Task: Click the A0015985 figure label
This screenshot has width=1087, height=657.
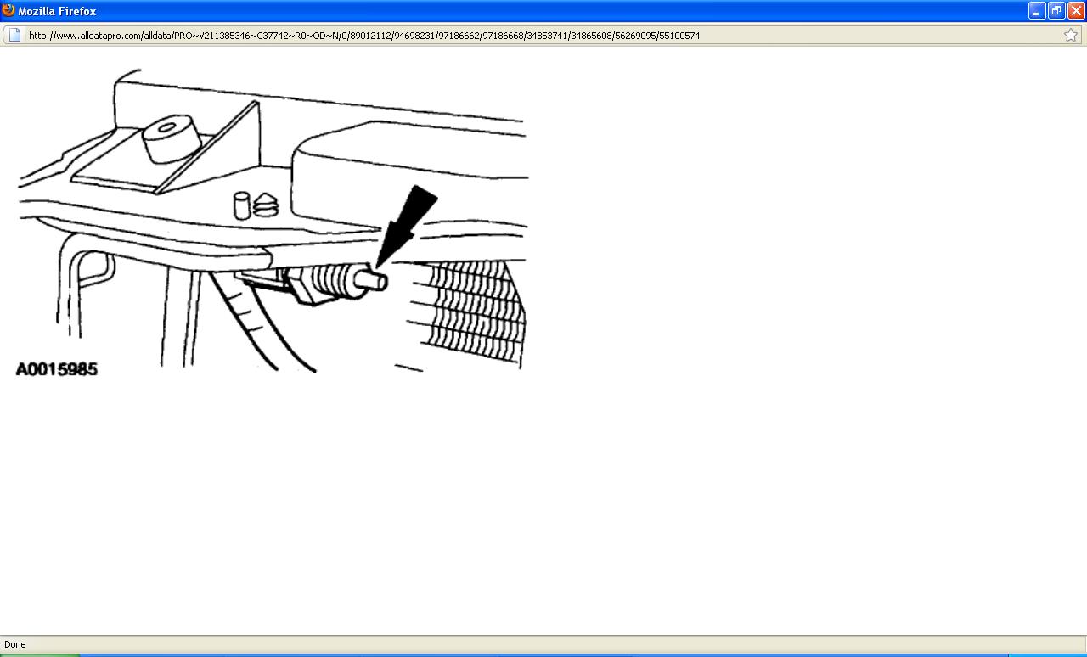Action: click(57, 369)
